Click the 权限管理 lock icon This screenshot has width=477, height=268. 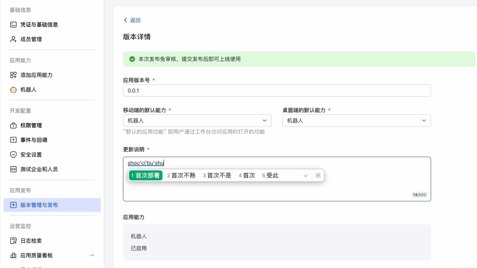pos(13,125)
